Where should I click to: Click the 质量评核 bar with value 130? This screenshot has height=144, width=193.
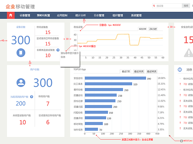click(95, 118)
